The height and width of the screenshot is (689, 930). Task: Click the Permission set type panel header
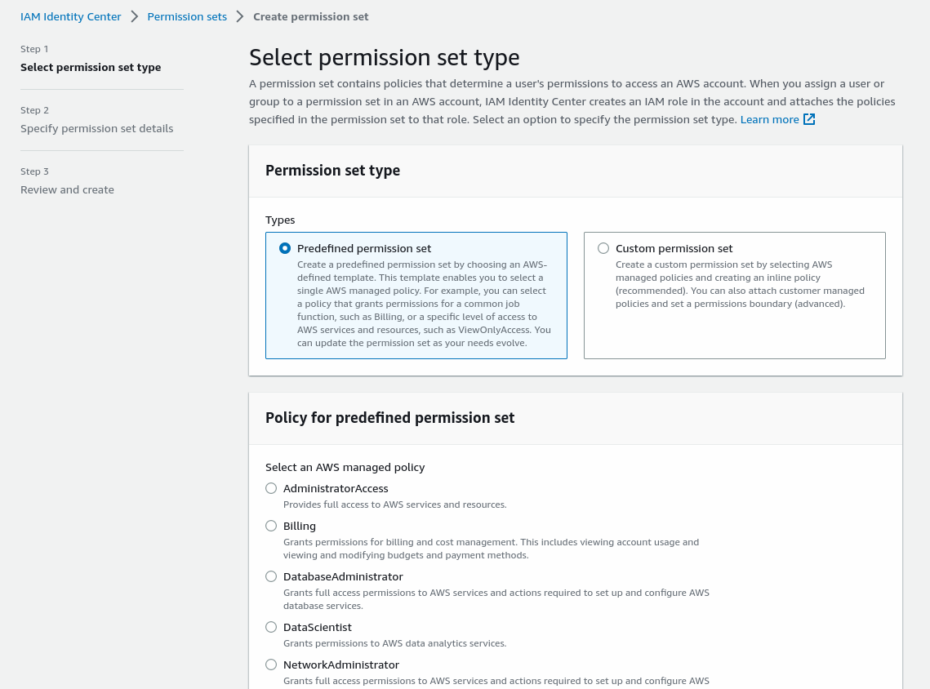pyautogui.click(x=332, y=171)
